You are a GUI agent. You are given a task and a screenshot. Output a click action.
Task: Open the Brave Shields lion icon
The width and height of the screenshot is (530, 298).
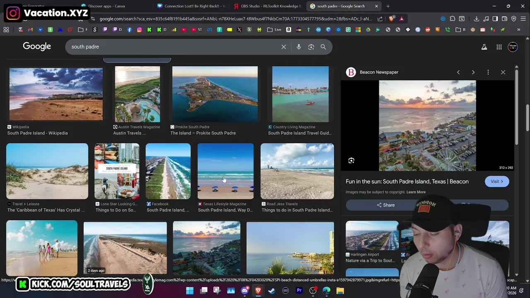pyautogui.click(x=392, y=19)
